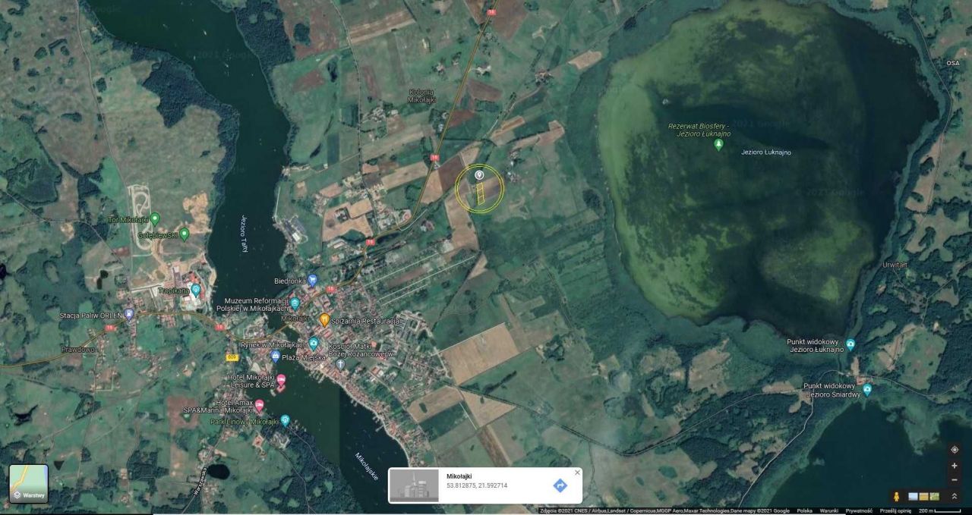Viewport: 972px width, 515px height.
Task: Click the Rynek w Mikołajkach camera marker
Action: point(313,344)
